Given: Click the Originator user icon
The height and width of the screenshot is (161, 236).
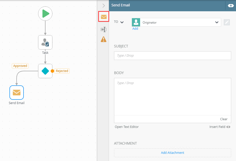Looking at the screenshot, I should (x=136, y=22).
